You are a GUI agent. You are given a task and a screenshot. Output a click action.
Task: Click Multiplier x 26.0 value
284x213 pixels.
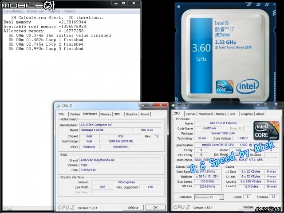point(207,177)
